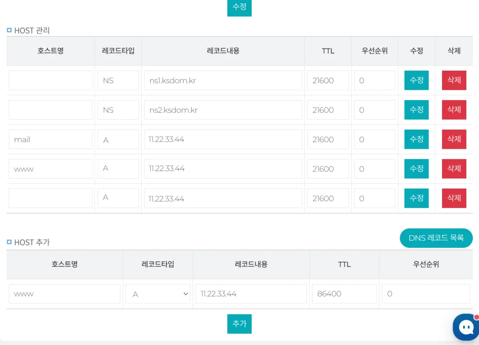This screenshot has width=479, height=345.
Task: Delete the last A record with empty host
Action: [x=454, y=198]
